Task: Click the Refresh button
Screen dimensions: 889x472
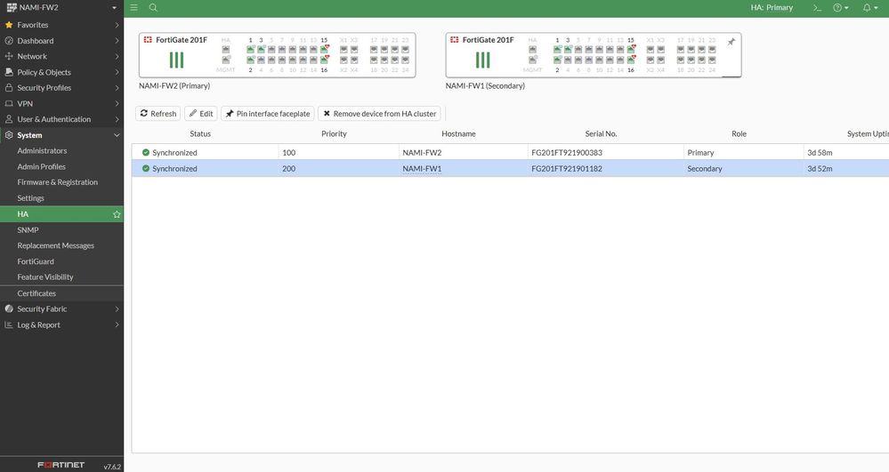Action: point(158,113)
